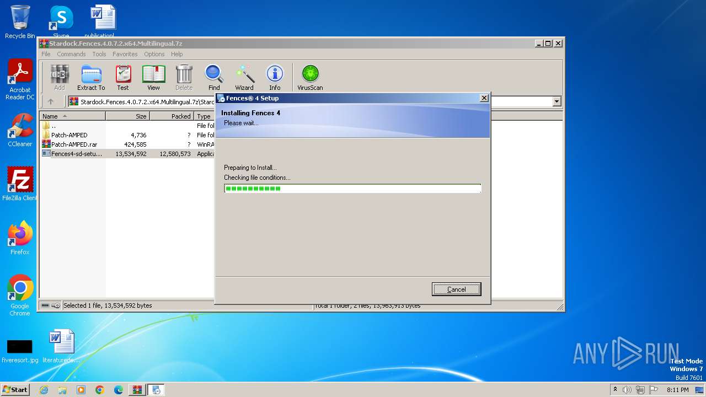Image resolution: width=706 pixels, height=397 pixels.
Task: Switch to Fences setup taskbar button
Action: click(x=156, y=390)
